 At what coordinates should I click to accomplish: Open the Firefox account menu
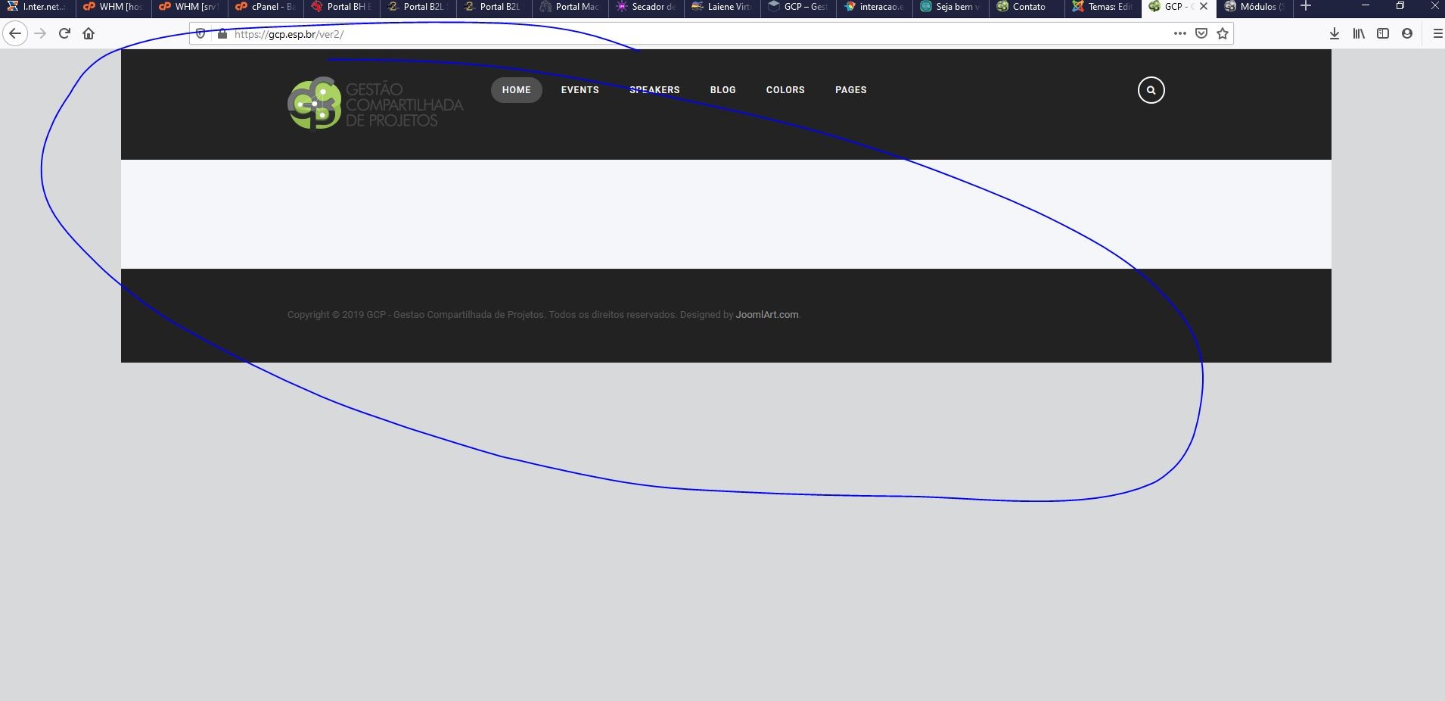pos(1407,33)
